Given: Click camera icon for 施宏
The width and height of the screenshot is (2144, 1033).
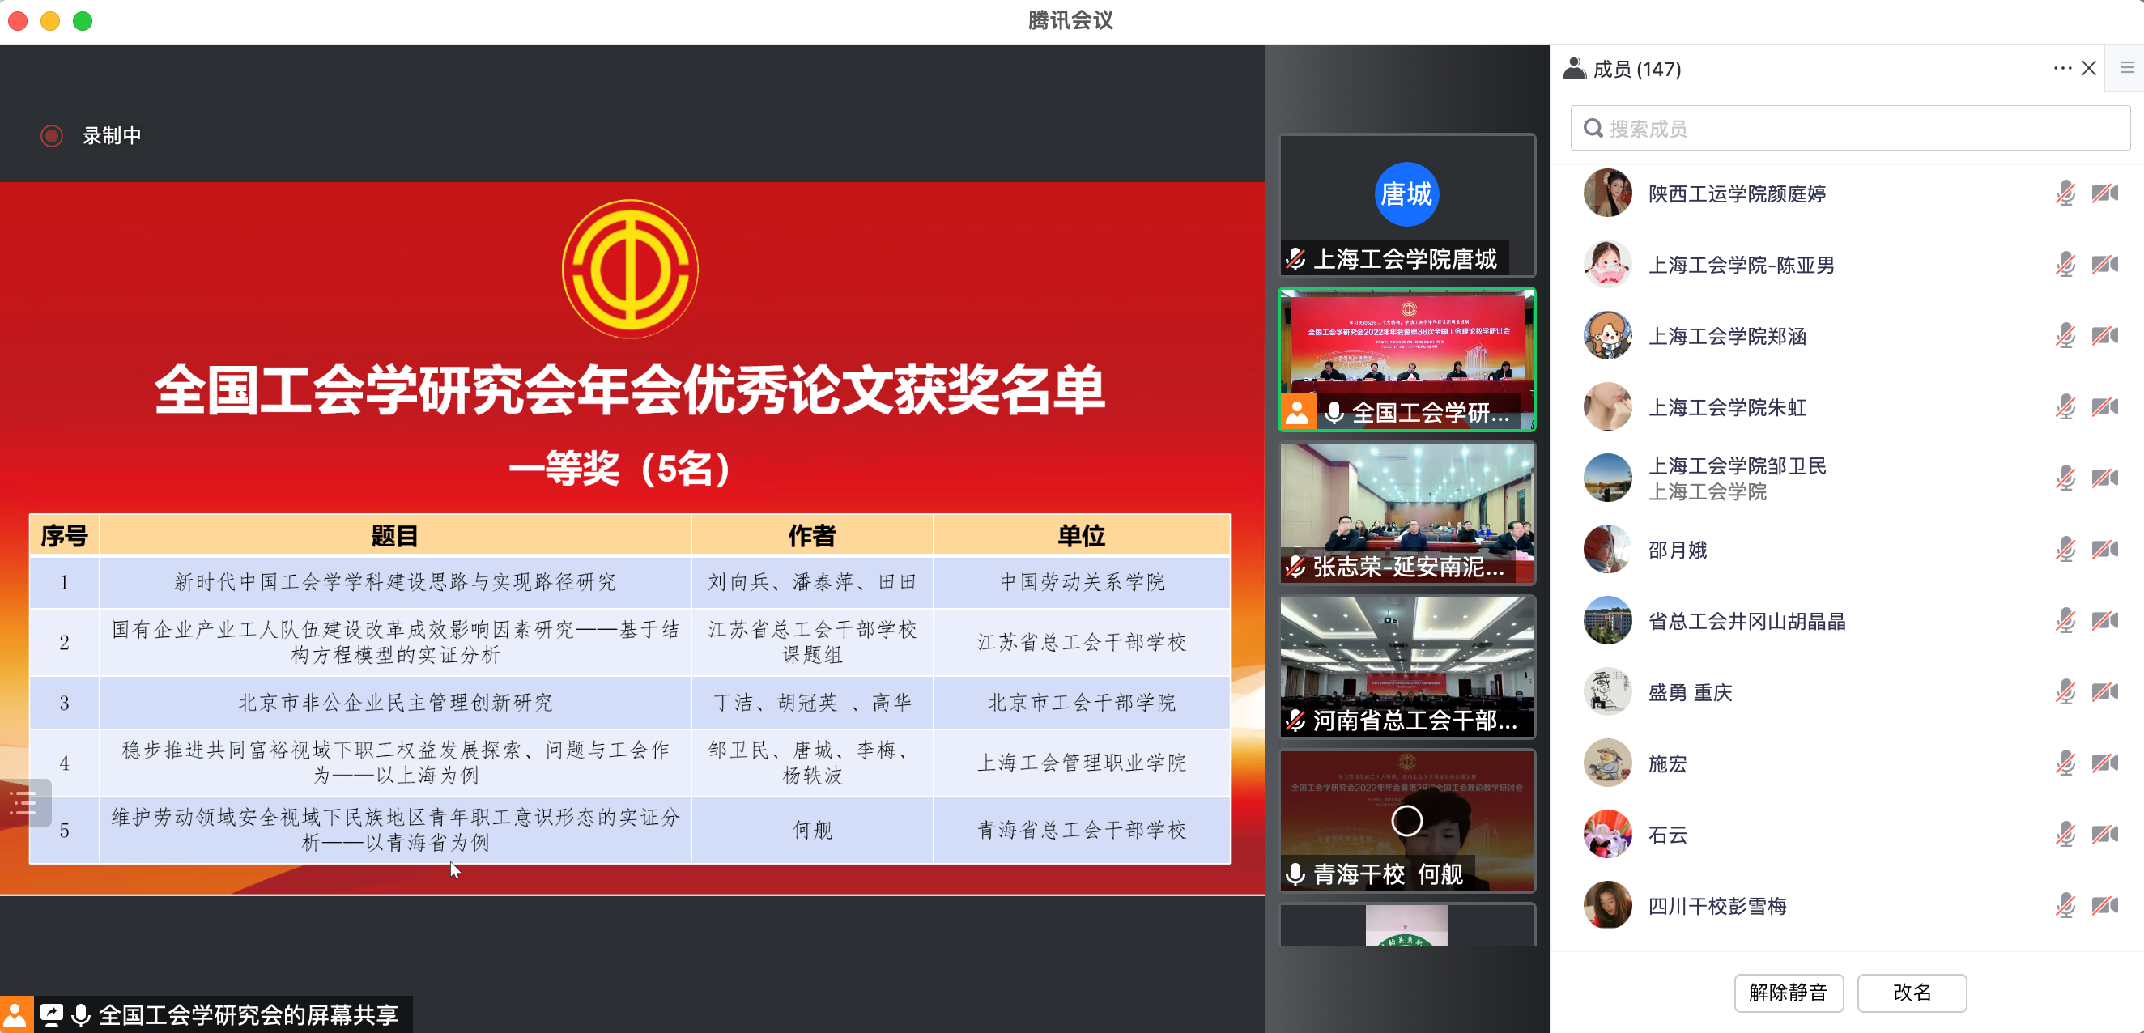Looking at the screenshot, I should (2105, 763).
